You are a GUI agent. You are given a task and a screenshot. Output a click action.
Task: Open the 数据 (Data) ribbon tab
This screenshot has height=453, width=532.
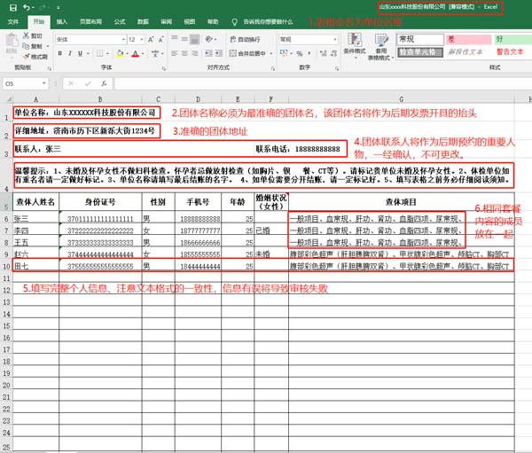[143, 21]
